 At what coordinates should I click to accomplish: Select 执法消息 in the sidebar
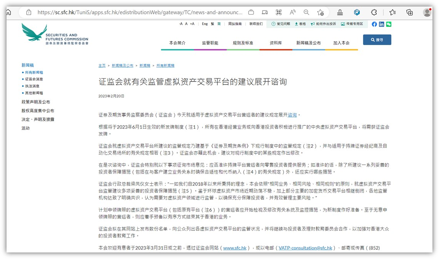[32, 86]
